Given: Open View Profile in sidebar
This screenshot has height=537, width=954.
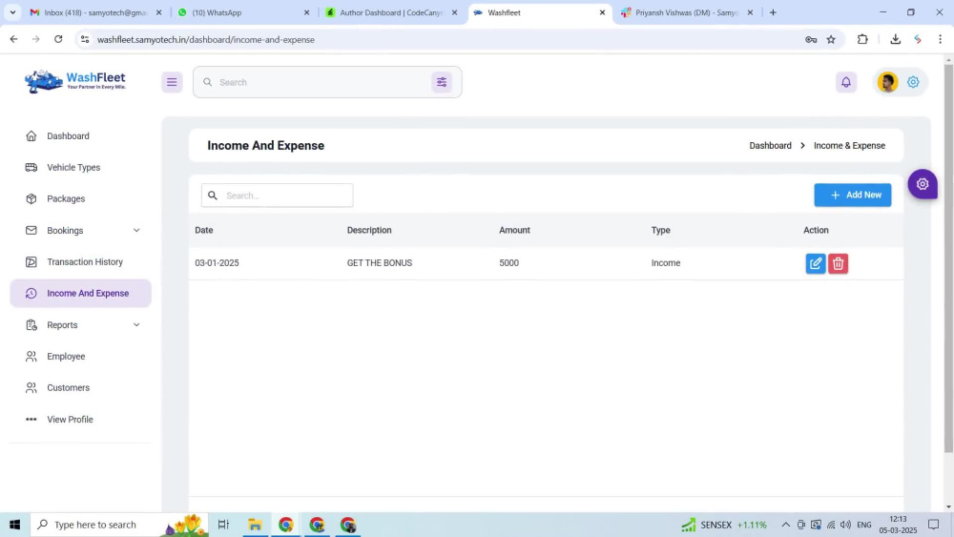Looking at the screenshot, I should pos(70,420).
